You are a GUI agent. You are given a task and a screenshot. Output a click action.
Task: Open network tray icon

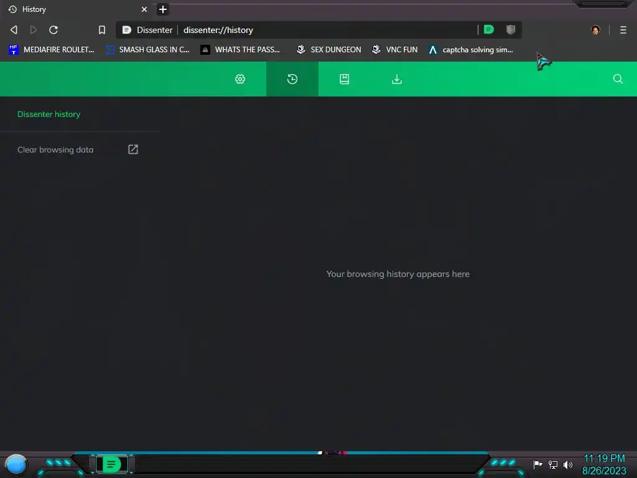point(553,464)
